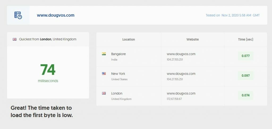Click the London location name in the table
The image size is (272, 129).
click(117, 93)
